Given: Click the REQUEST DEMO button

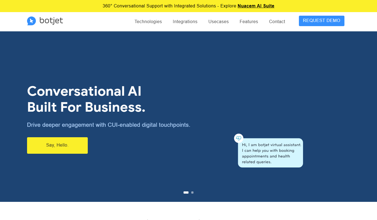Looking at the screenshot, I should pos(322,21).
